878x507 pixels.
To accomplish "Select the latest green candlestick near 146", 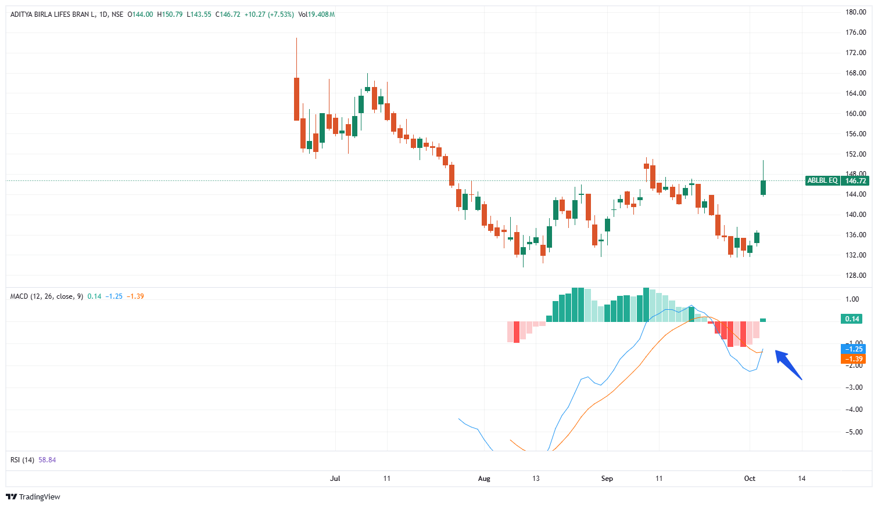I will tap(763, 187).
